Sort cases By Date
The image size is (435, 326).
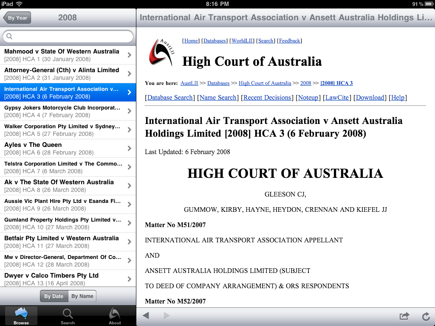tap(54, 296)
